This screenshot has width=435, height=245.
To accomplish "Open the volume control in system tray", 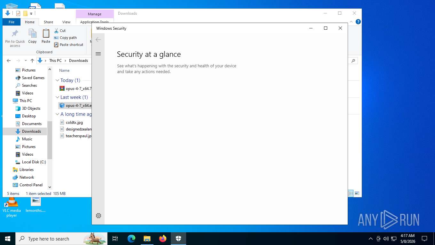I will coord(386,239).
